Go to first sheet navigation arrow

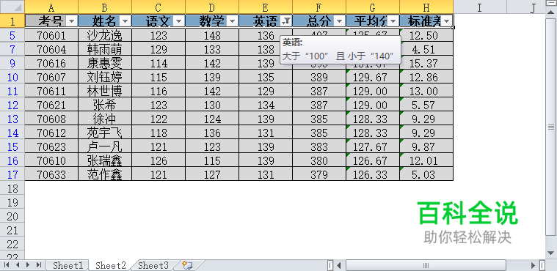(7, 265)
